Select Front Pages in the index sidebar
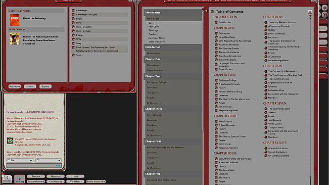The width and height of the screenshot is (329, 185). (x=173, y=19)
